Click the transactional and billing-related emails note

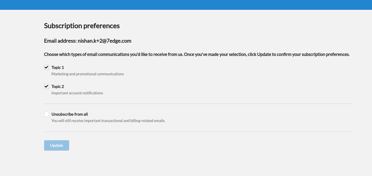(108, 121)
